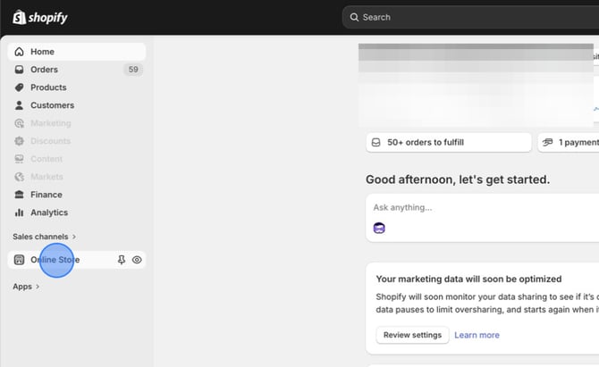Open the Home menu item

[x=76, y=52]
